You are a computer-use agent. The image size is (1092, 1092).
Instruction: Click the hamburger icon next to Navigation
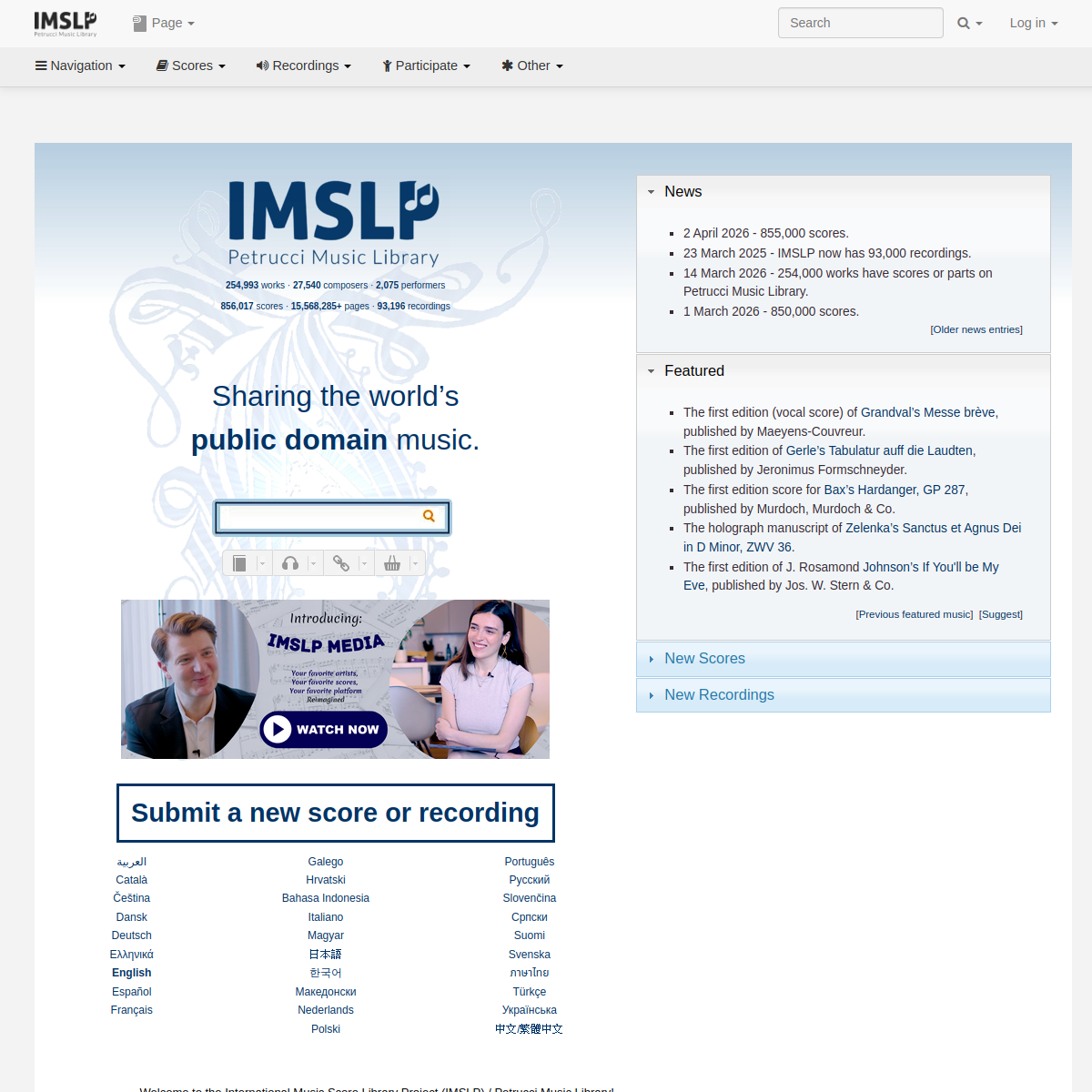pos(40,65)
